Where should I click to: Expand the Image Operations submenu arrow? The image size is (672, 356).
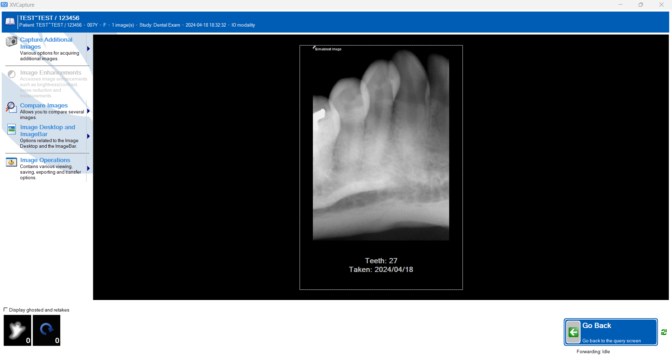click(88, 168)
